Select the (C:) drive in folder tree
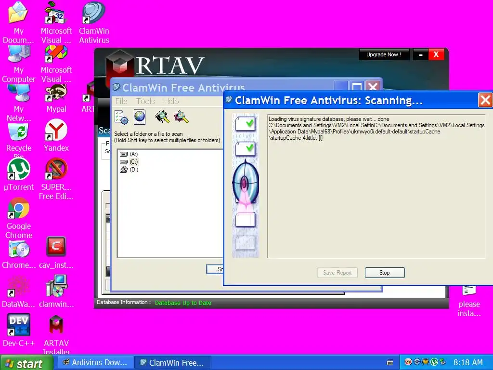The height and width of the screenshot is (370, 493). click(129, 162)
